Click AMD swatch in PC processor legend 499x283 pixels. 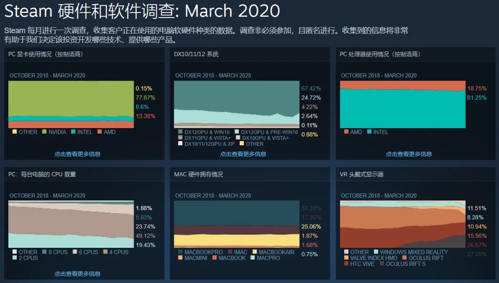coord(346,132)
